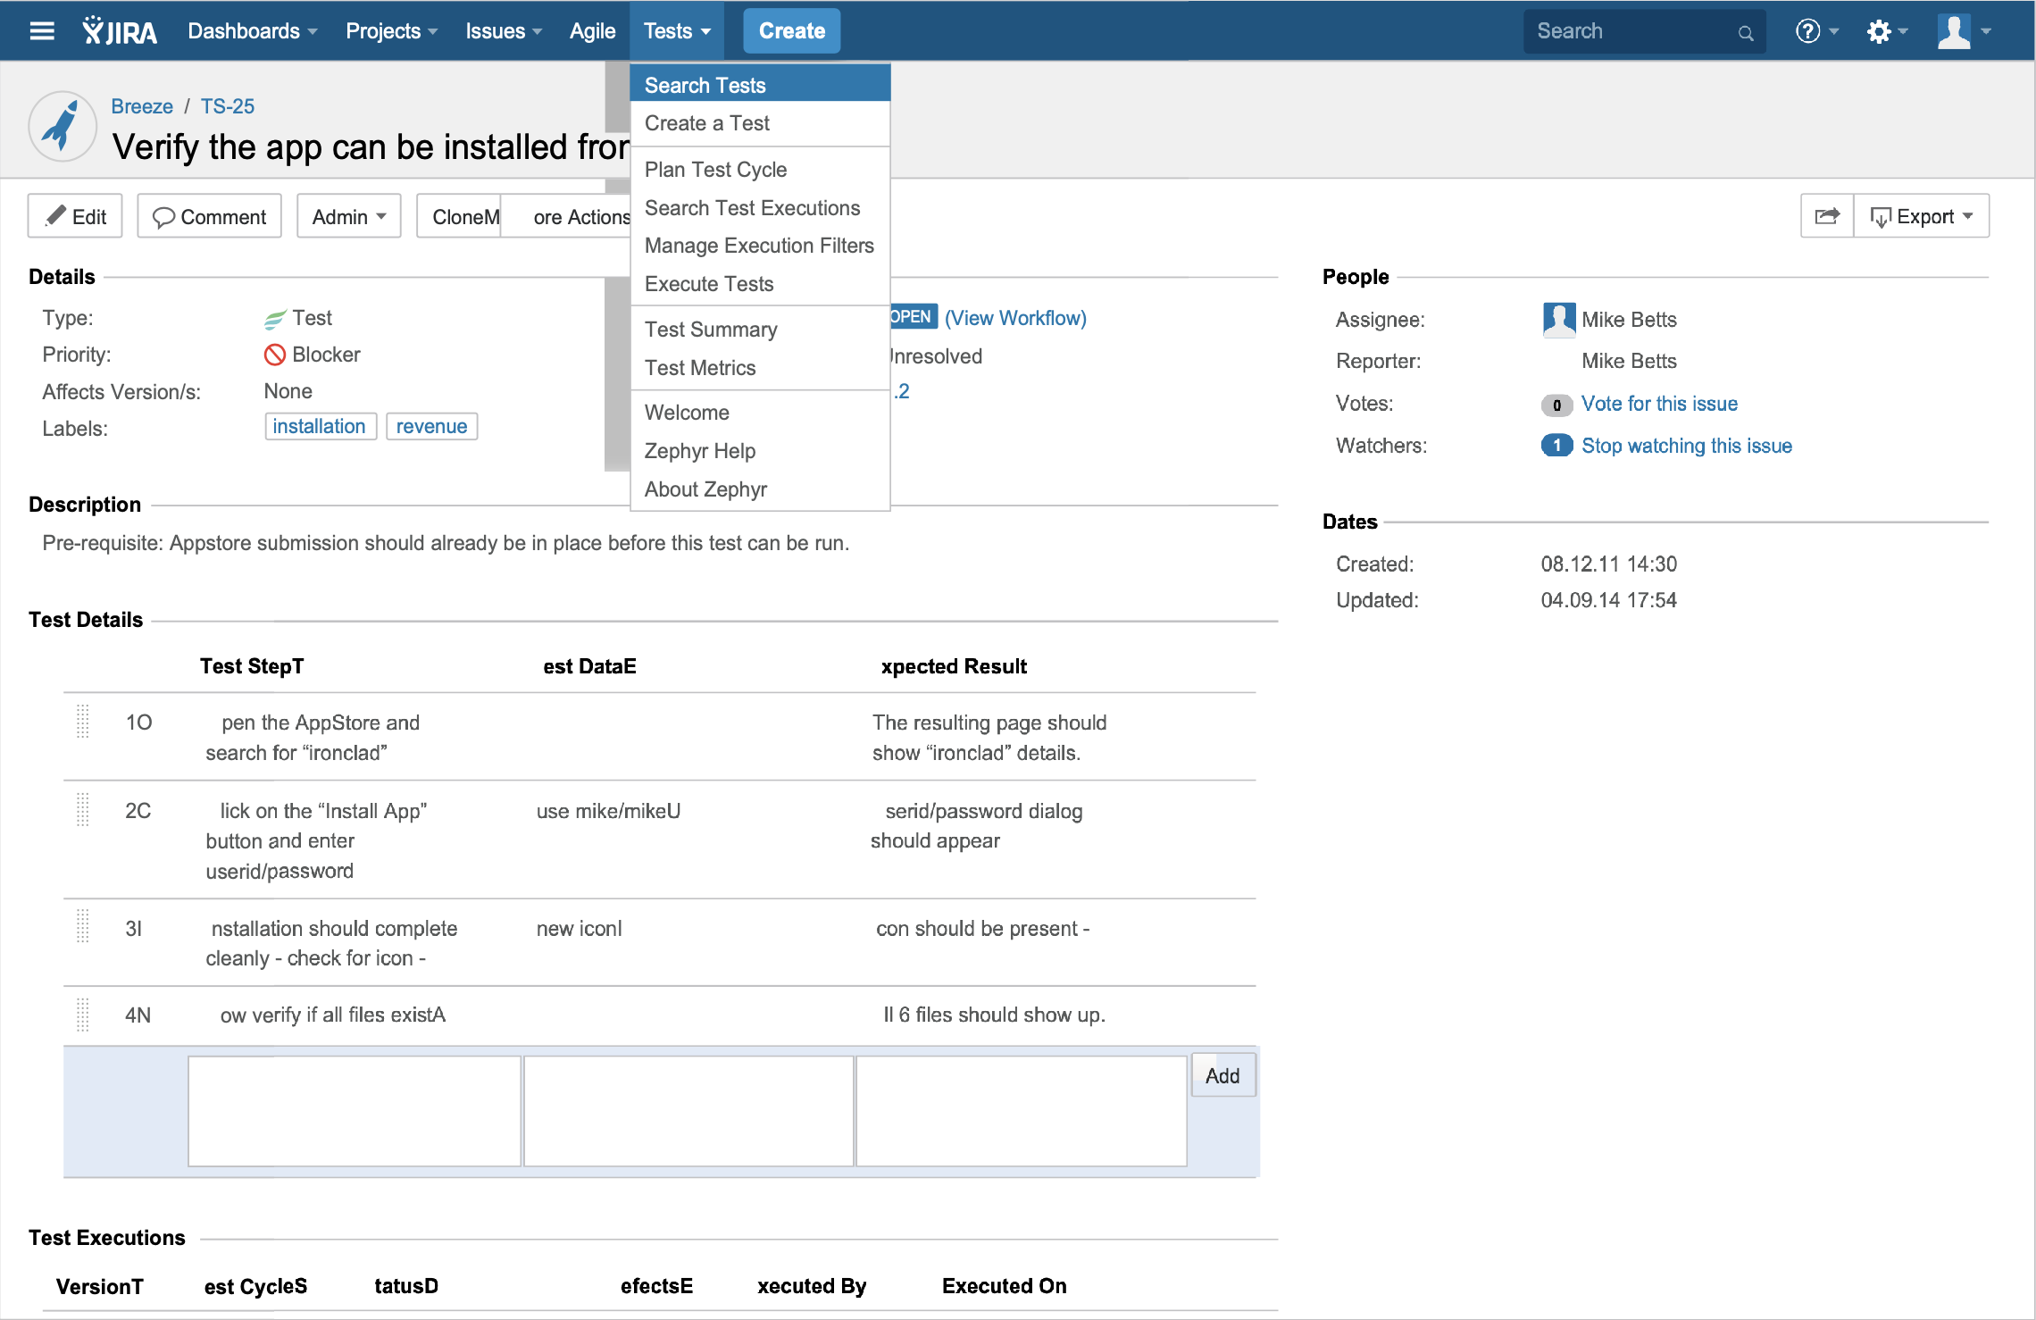Image resolution: width=2036 pixels, height=1320 pixels.
Task: Click the share issue icon
Action: tap(1827, 216)
